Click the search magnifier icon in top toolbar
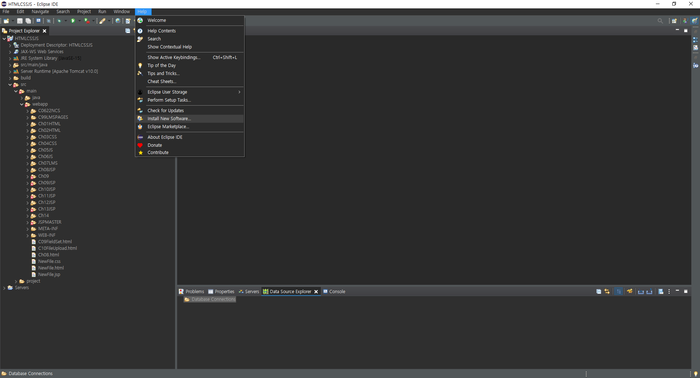The image size is (700, 378). [660, 21]
